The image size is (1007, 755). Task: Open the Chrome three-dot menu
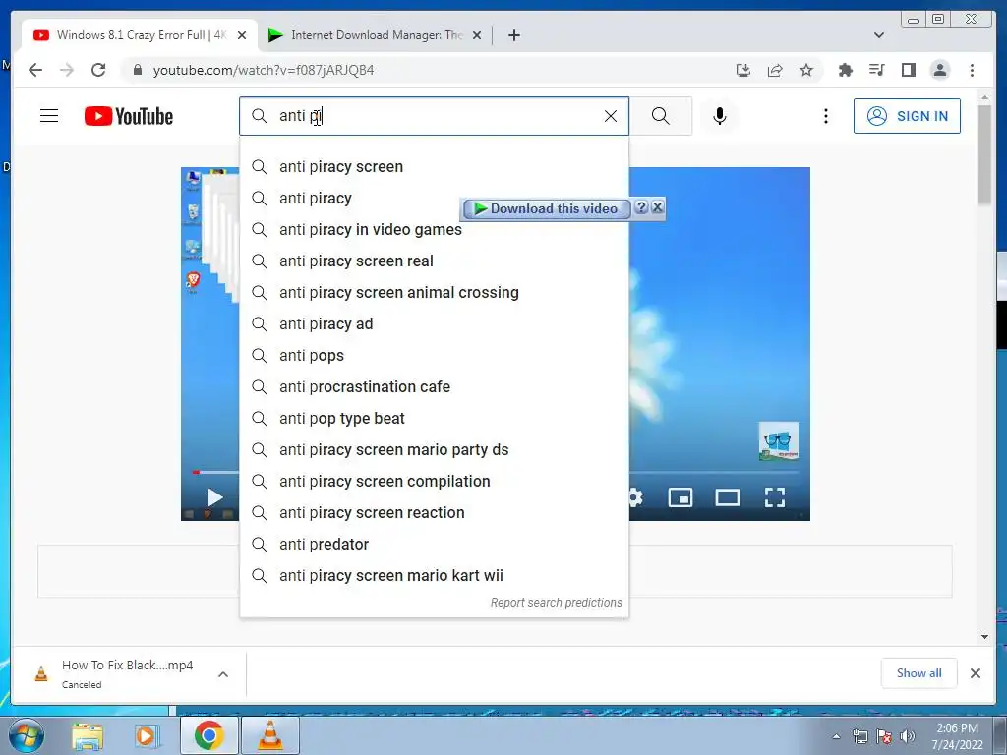972,70
